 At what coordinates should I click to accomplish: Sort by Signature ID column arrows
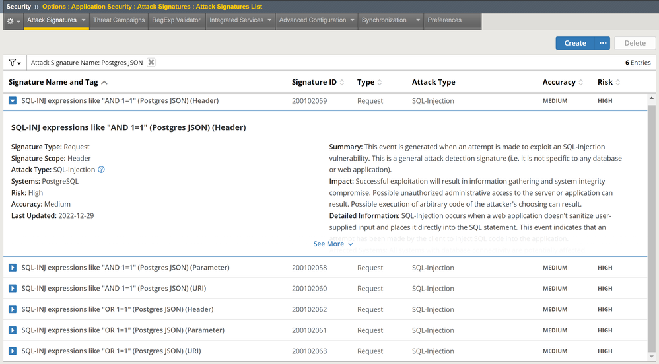coord(342,83)
